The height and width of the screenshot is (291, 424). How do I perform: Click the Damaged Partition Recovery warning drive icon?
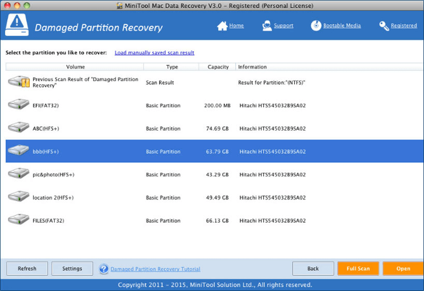pos(17,25)
